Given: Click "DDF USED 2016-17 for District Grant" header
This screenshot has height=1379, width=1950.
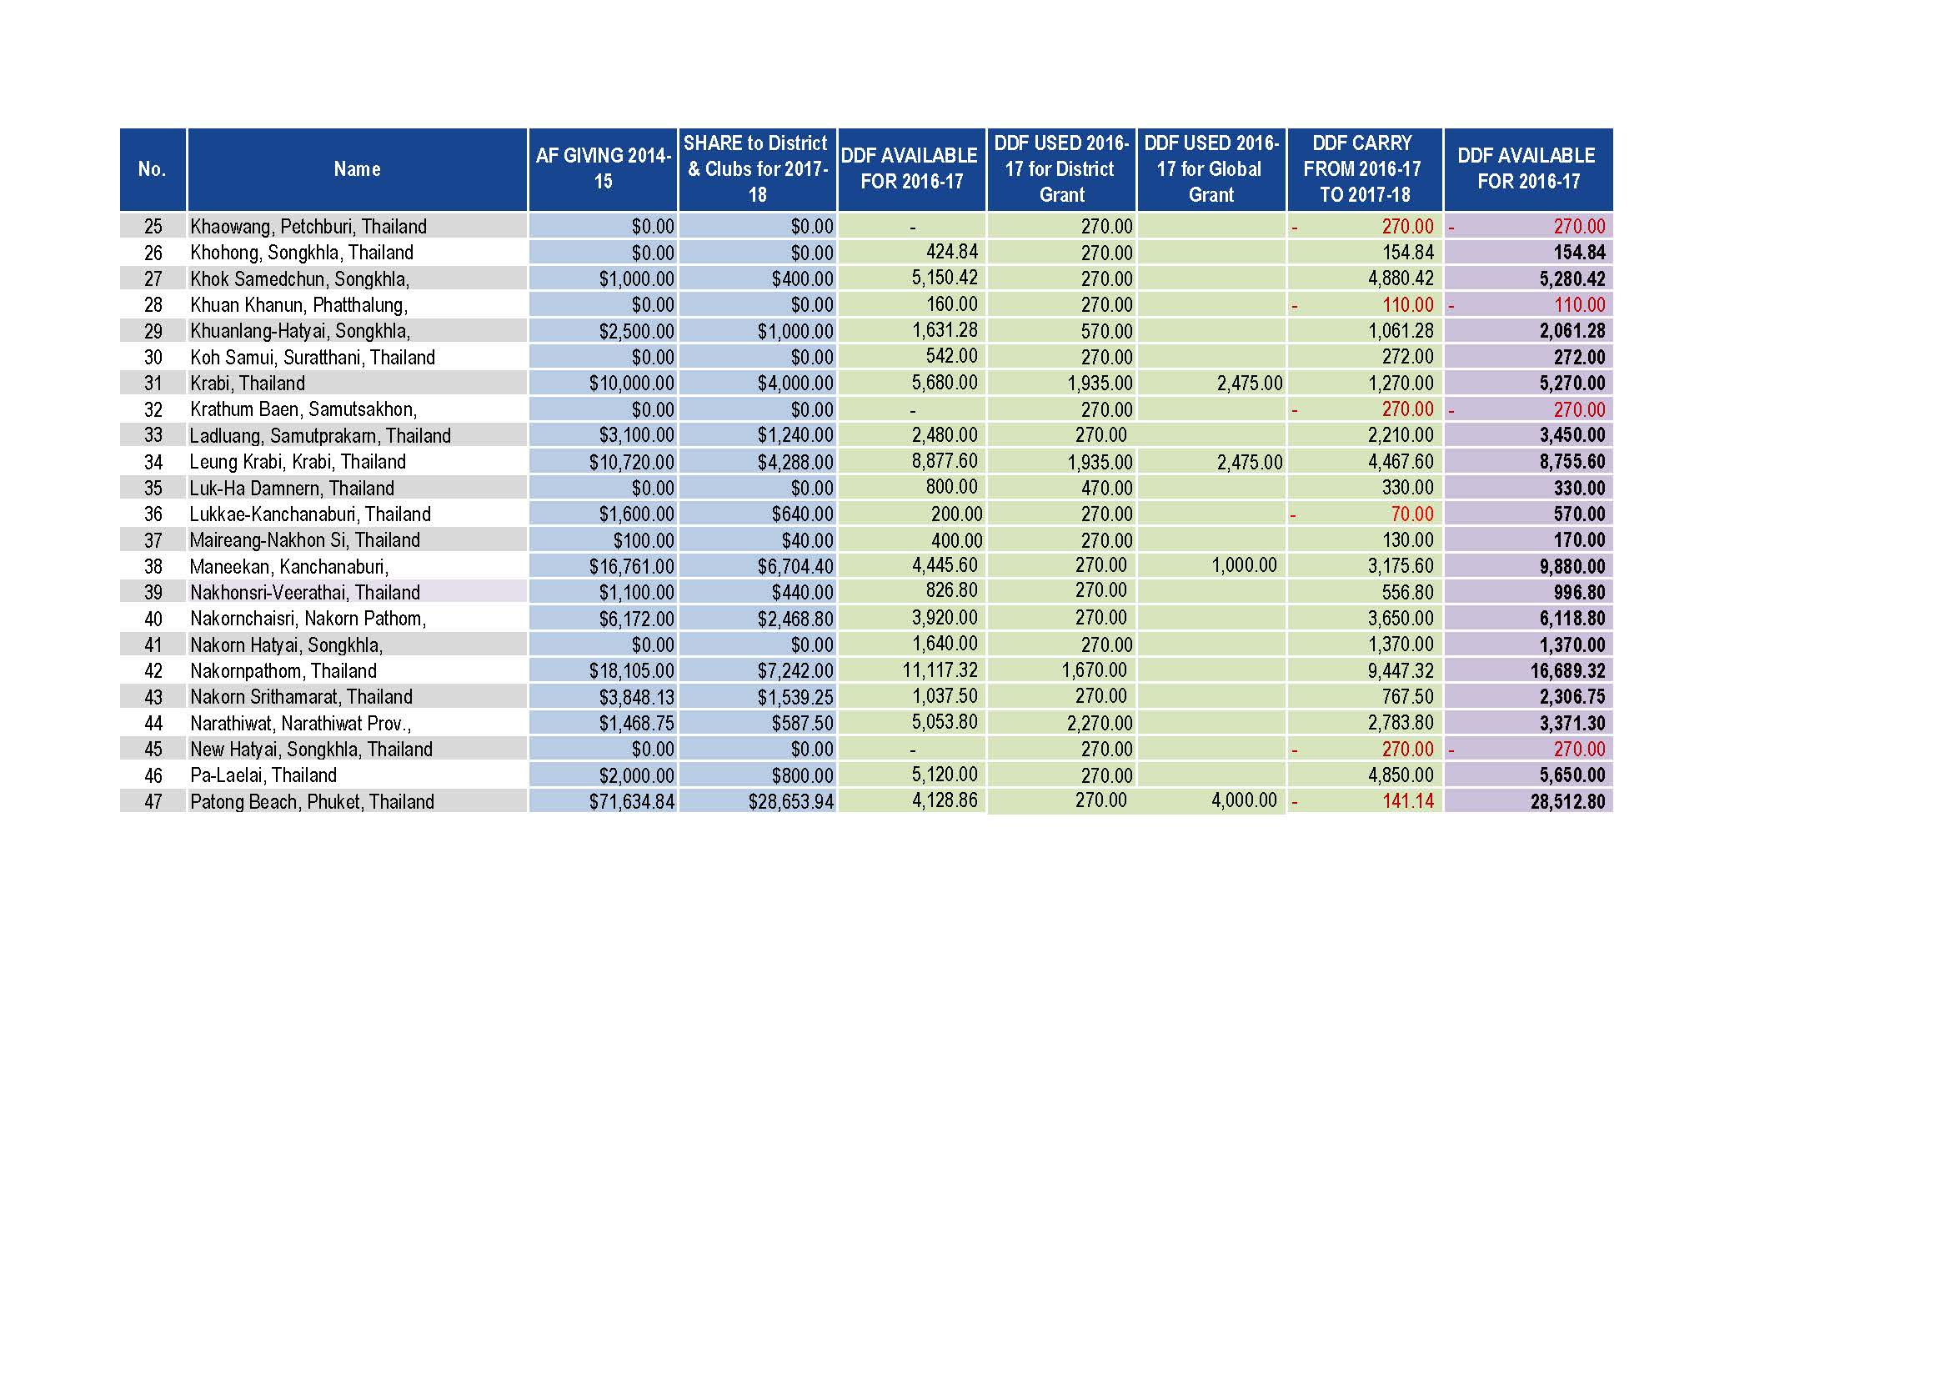Looking at the screenshot, I should [x=1061, y=169].
